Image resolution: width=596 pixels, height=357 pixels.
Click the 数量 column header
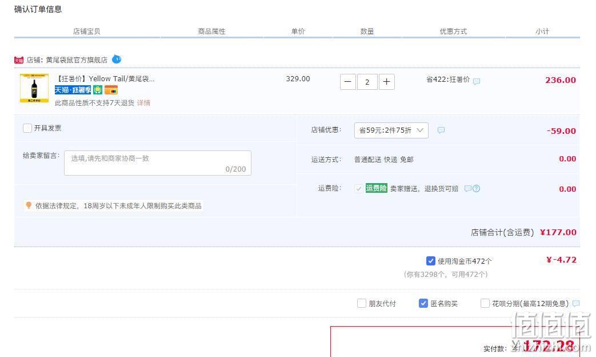[367, 31]
